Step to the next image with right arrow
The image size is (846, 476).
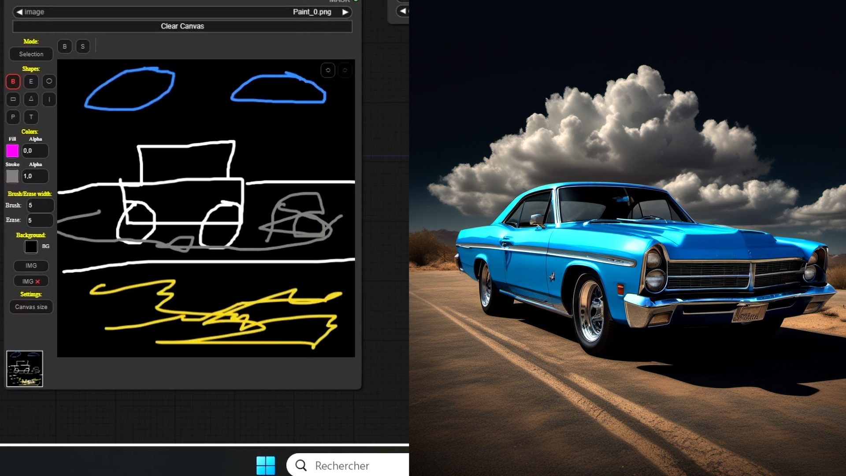click(345, 12)
